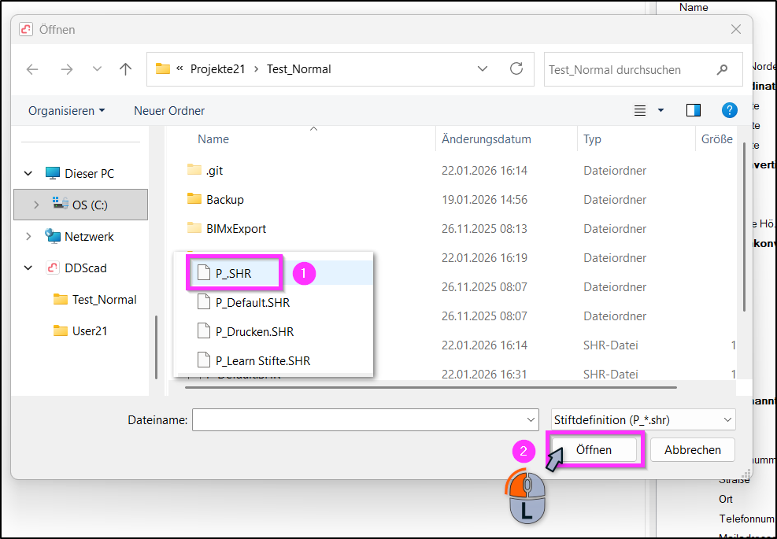The width and height of the screenshot is (777, 539).
Task: Toggle the preview pane icon
Action: coord(694,110)
